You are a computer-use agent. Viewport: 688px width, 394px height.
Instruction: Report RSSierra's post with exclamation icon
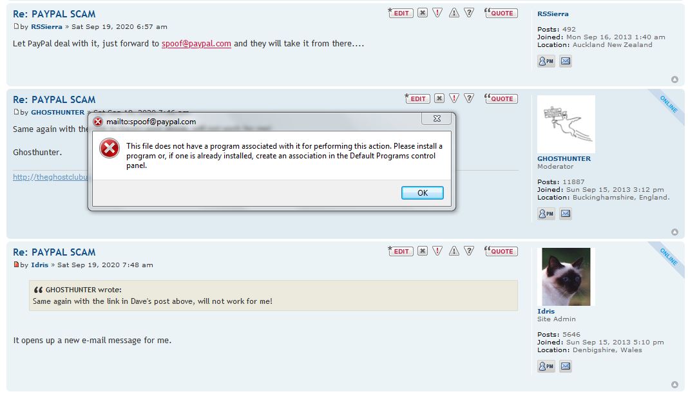[438, 13]
